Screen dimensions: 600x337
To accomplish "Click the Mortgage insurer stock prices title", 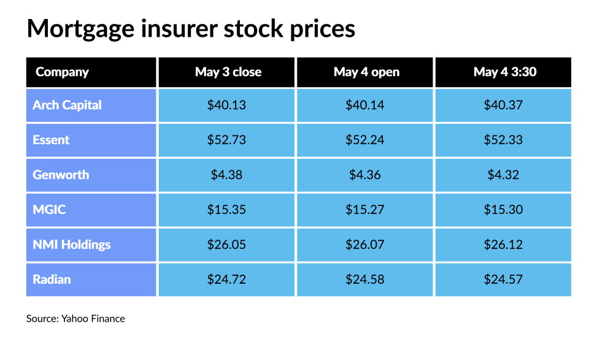I will pos(191,29).
